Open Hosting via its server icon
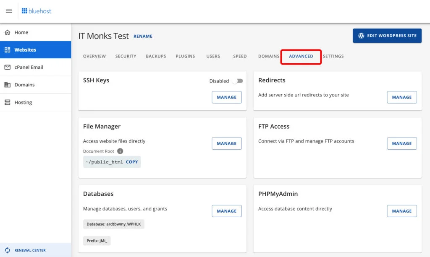 click(8, 102)
